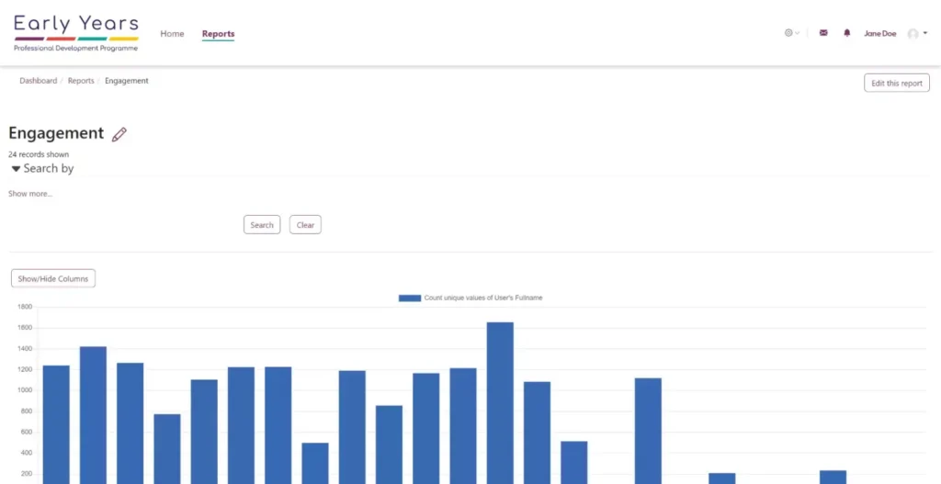Go to the Home menu item

point(172,34)
